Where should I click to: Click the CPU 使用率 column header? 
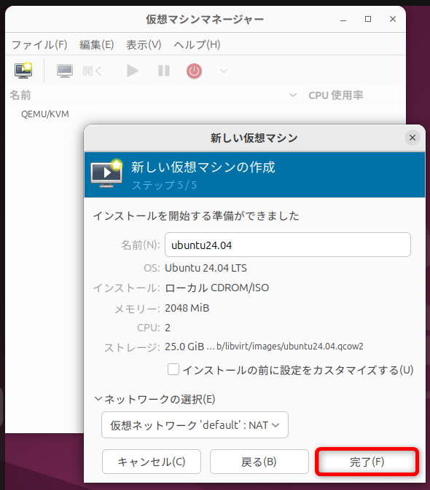(x=336, y=95)
